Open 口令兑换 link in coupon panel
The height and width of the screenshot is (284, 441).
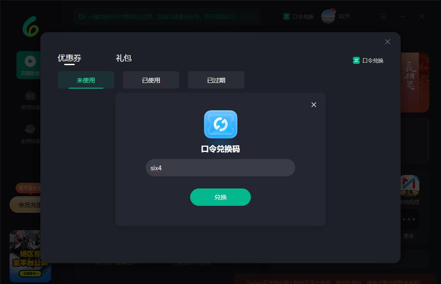pos(368,60)
